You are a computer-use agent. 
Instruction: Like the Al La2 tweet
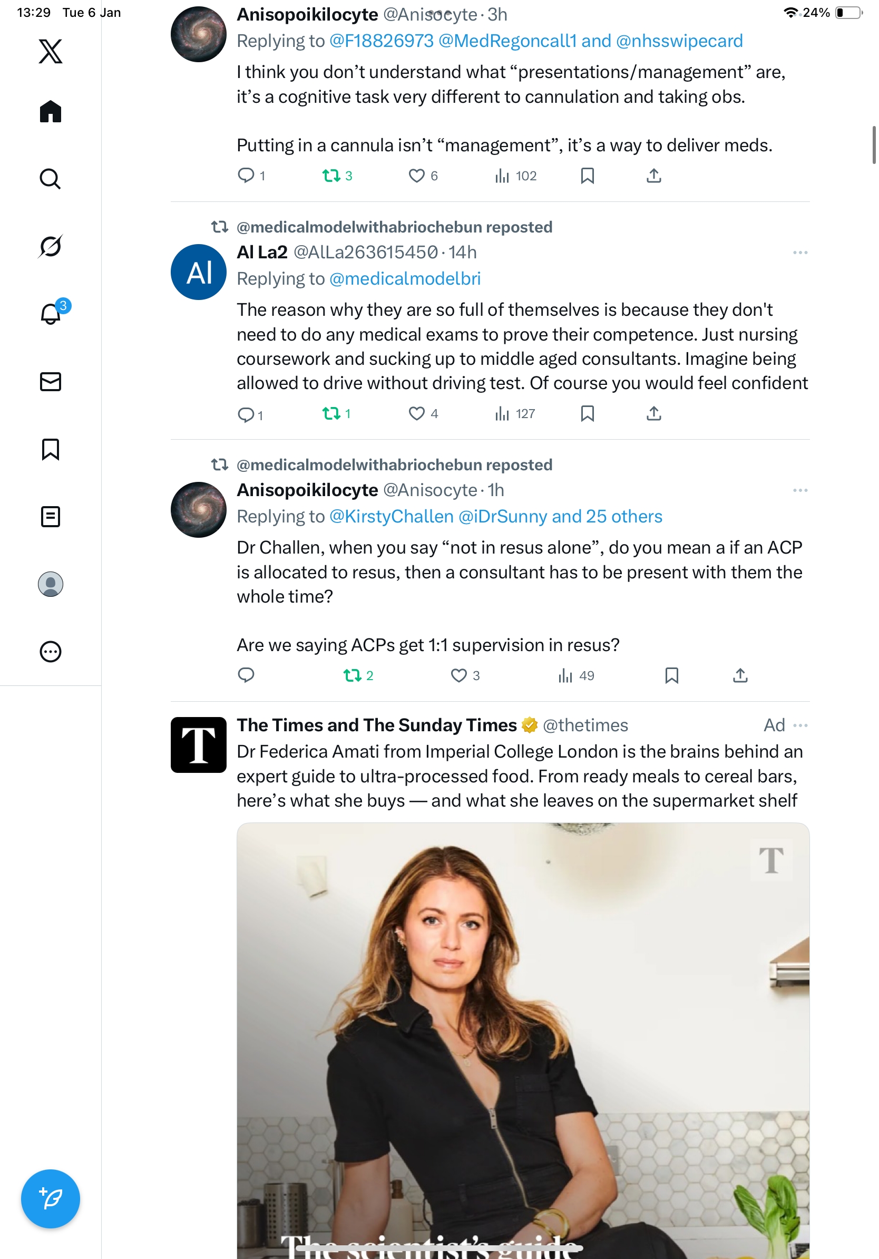tap(416, 413)
